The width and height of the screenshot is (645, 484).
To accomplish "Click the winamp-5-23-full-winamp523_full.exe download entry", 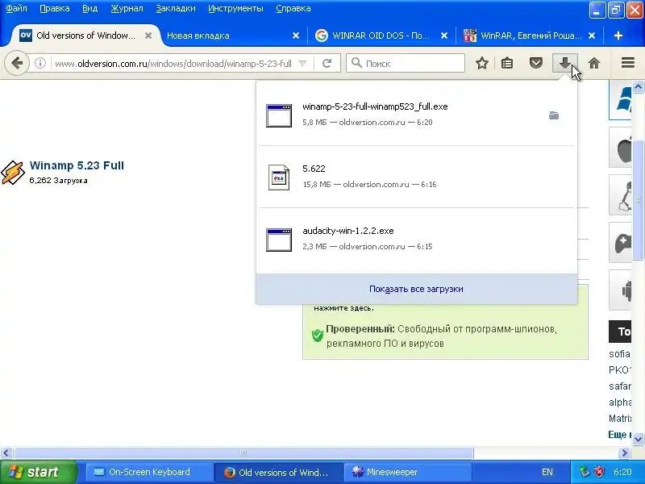I will click(x=416, y=115).
